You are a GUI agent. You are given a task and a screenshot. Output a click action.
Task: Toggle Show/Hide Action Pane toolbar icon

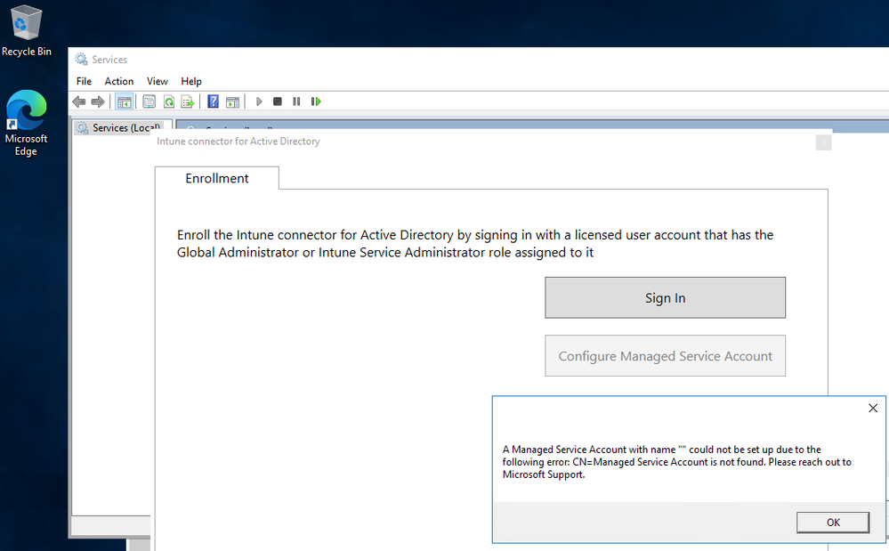coord(232,101)
